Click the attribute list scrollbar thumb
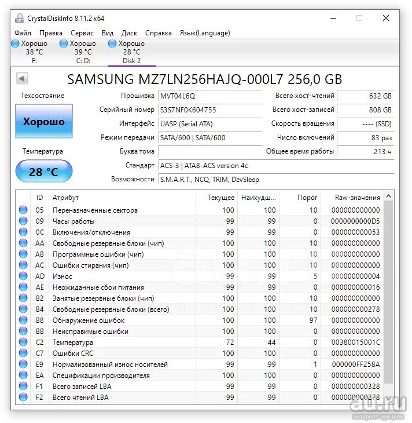This screenshot has height=423, width=412. (388, 292)
